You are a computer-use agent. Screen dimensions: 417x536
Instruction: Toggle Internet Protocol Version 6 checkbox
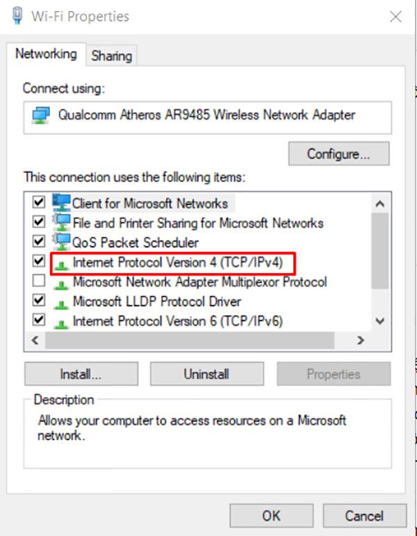[x=39, y=320]
